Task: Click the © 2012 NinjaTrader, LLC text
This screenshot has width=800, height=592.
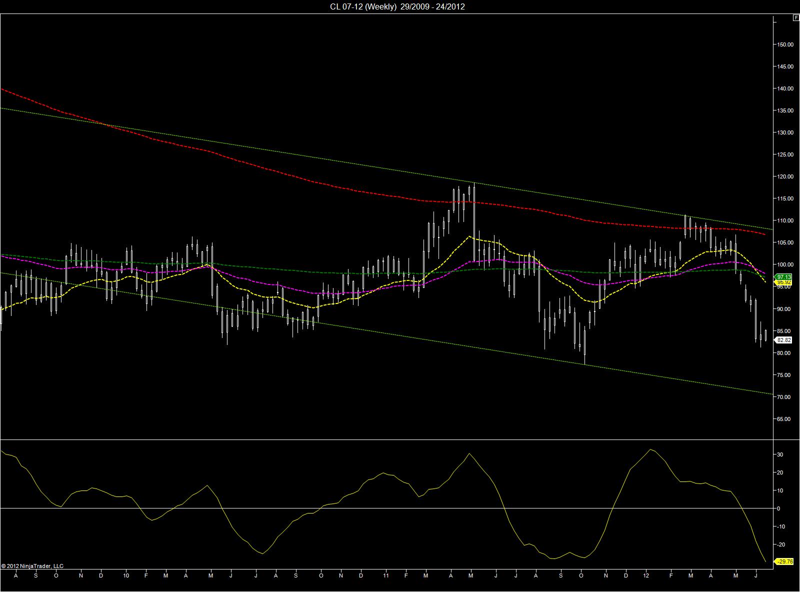Action: [x=32, y=566]
